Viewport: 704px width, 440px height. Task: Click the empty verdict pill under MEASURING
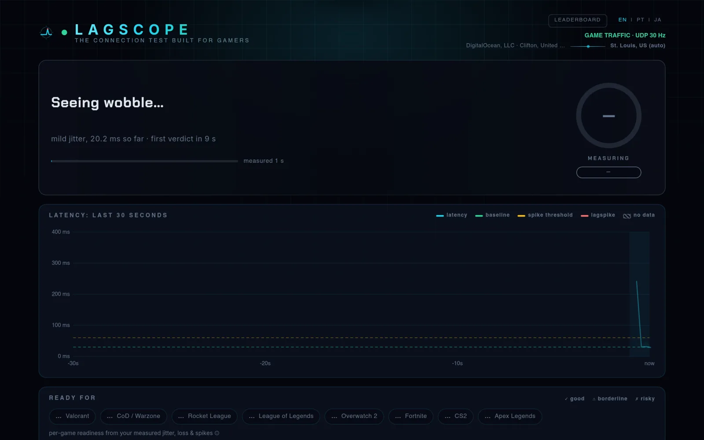tap(609, 172)
